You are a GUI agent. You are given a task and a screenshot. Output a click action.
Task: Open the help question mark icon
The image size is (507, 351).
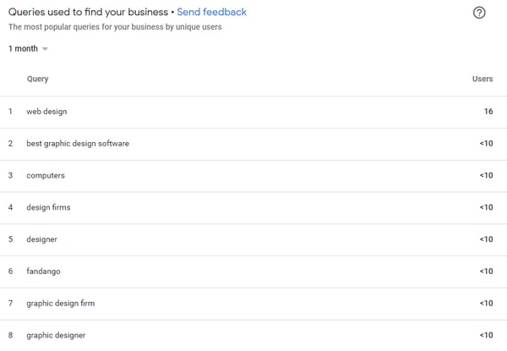coord(480,13)
